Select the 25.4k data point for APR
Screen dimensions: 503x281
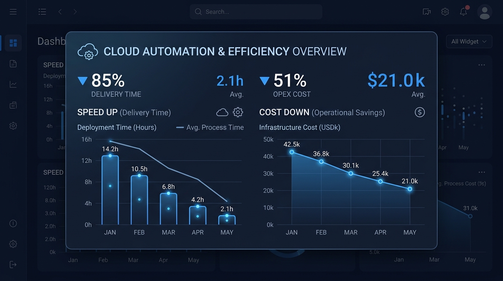tap(381, 181)
